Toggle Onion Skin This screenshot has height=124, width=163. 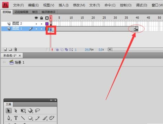[57, 49]
